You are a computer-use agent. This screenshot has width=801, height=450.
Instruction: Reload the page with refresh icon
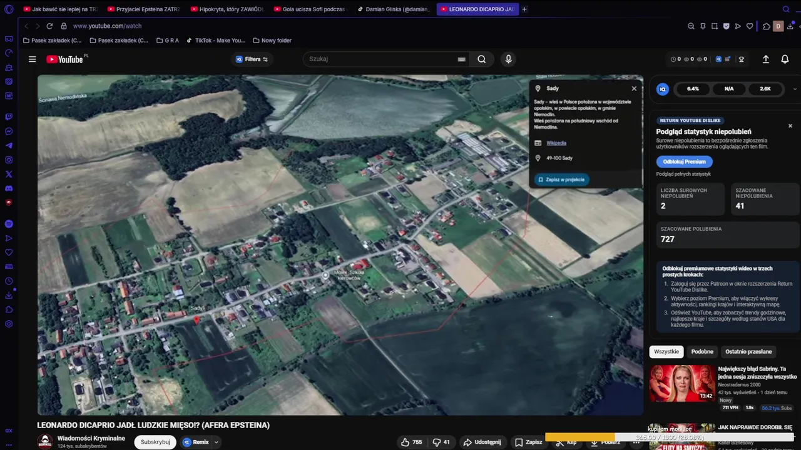[x=49, y=26]
